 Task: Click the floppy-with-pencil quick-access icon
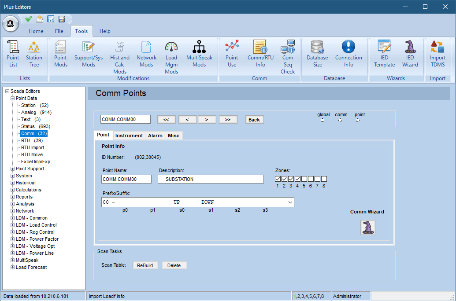pos(62,19)
